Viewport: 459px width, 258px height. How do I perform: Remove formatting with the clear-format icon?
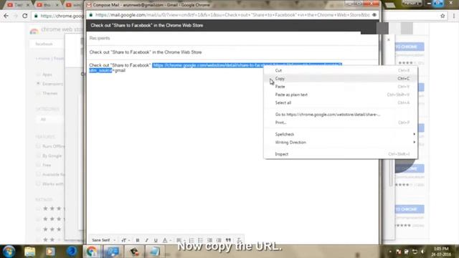point(239,240)
